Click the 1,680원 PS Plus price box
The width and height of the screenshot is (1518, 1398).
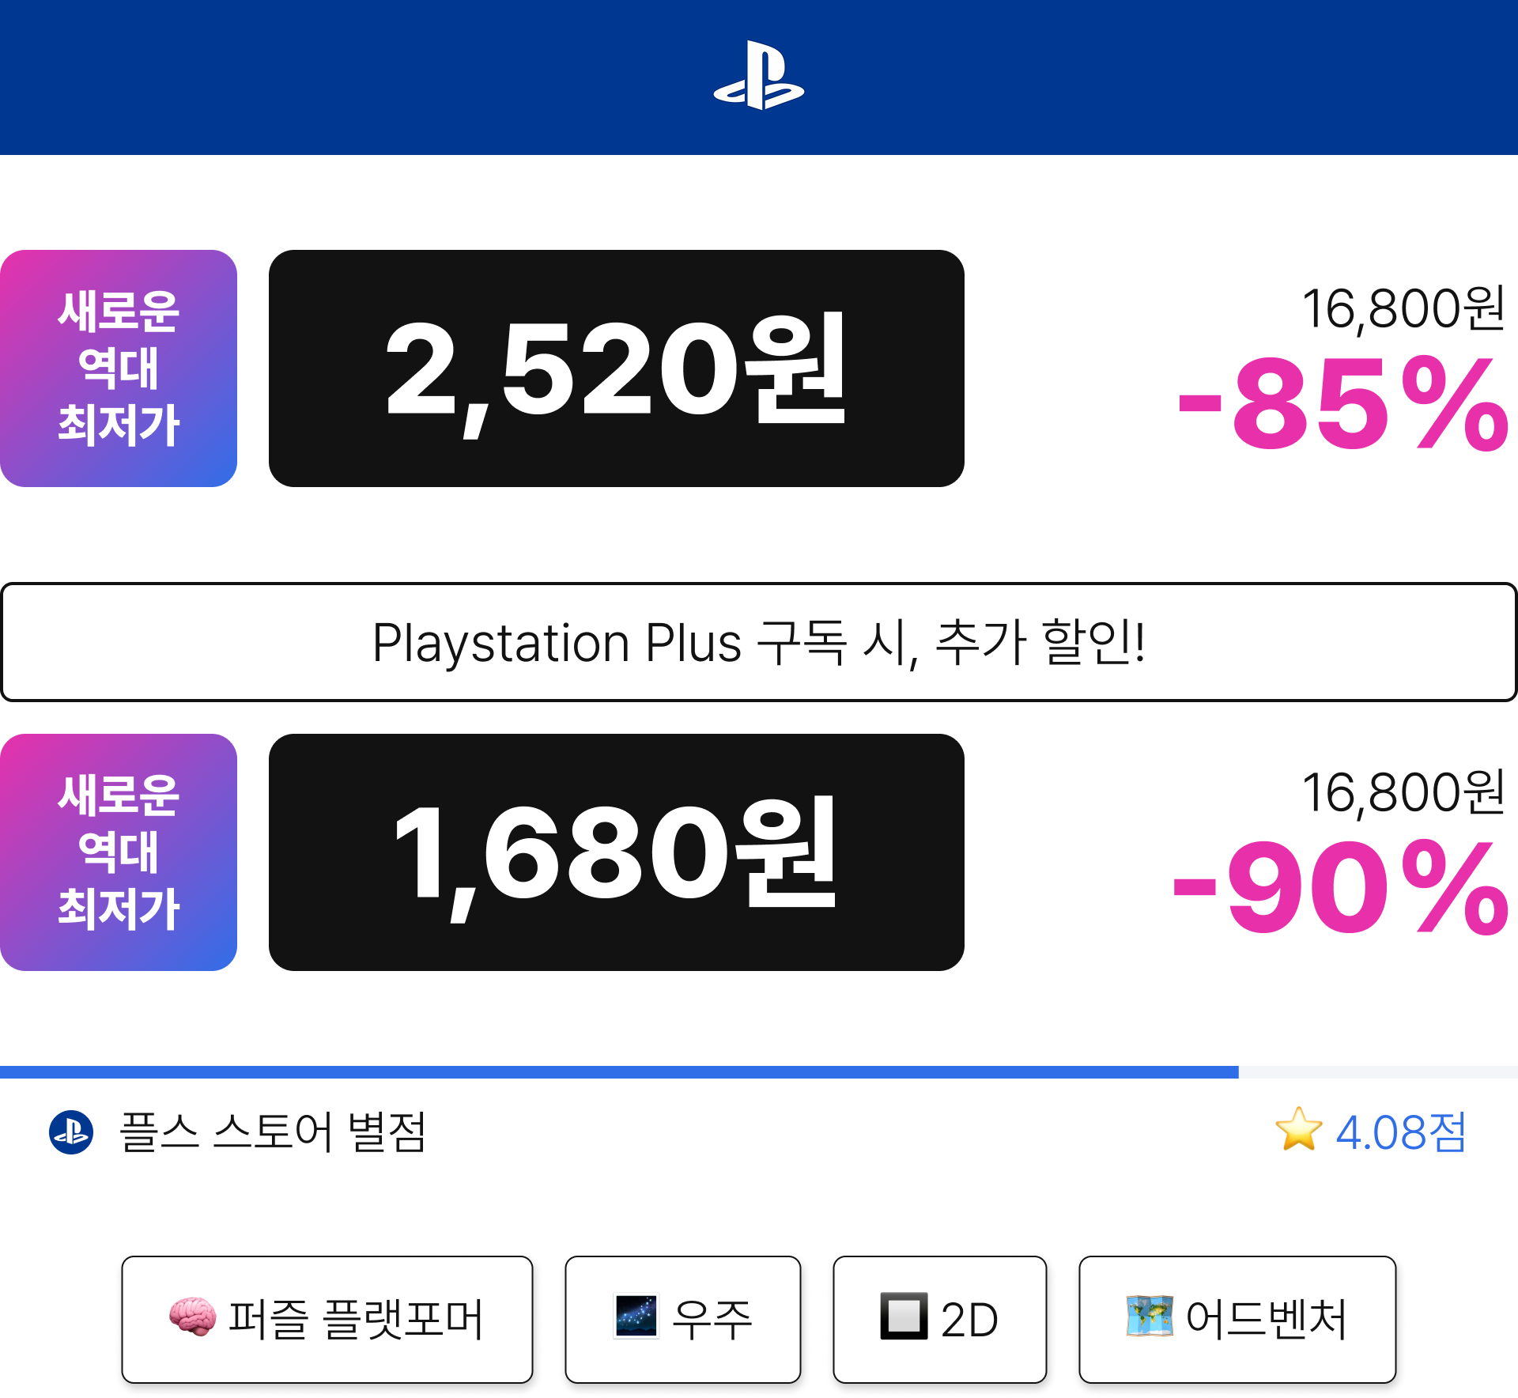click(617, 852)
